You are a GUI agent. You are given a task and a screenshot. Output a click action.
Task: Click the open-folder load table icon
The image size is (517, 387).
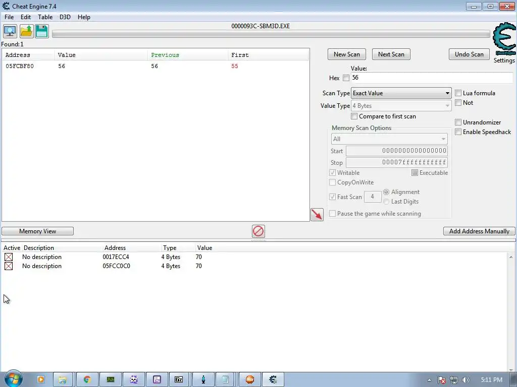26,31
